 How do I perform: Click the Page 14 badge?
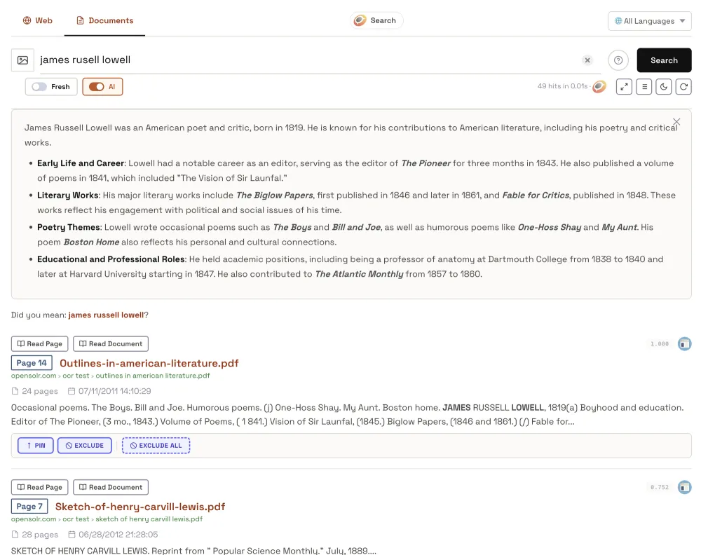32,363
